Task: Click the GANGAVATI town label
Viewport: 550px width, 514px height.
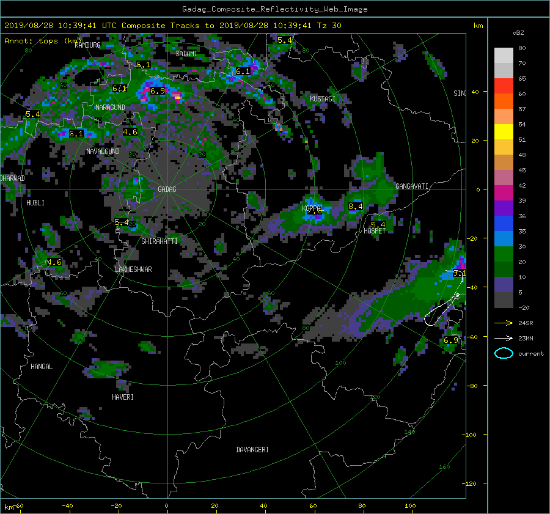Action: (x=412, y=186)
